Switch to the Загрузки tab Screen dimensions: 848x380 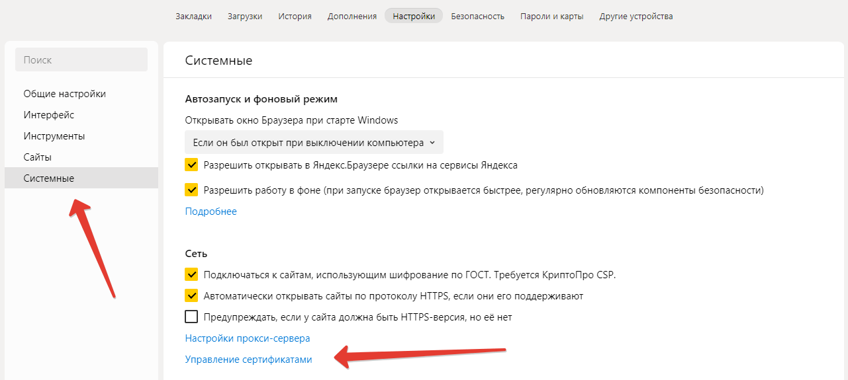click(245, 17)
